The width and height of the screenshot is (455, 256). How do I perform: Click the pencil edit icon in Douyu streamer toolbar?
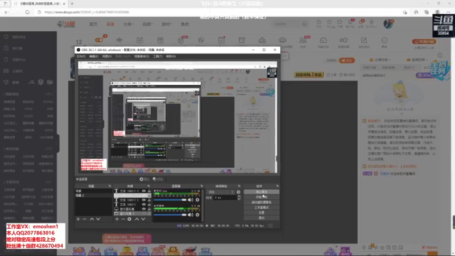[364, 40]
